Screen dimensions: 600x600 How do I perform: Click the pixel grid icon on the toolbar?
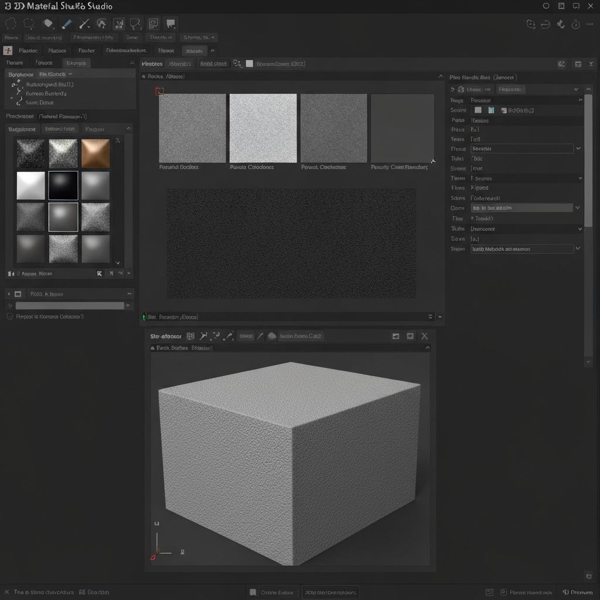(x=118, y=23)
